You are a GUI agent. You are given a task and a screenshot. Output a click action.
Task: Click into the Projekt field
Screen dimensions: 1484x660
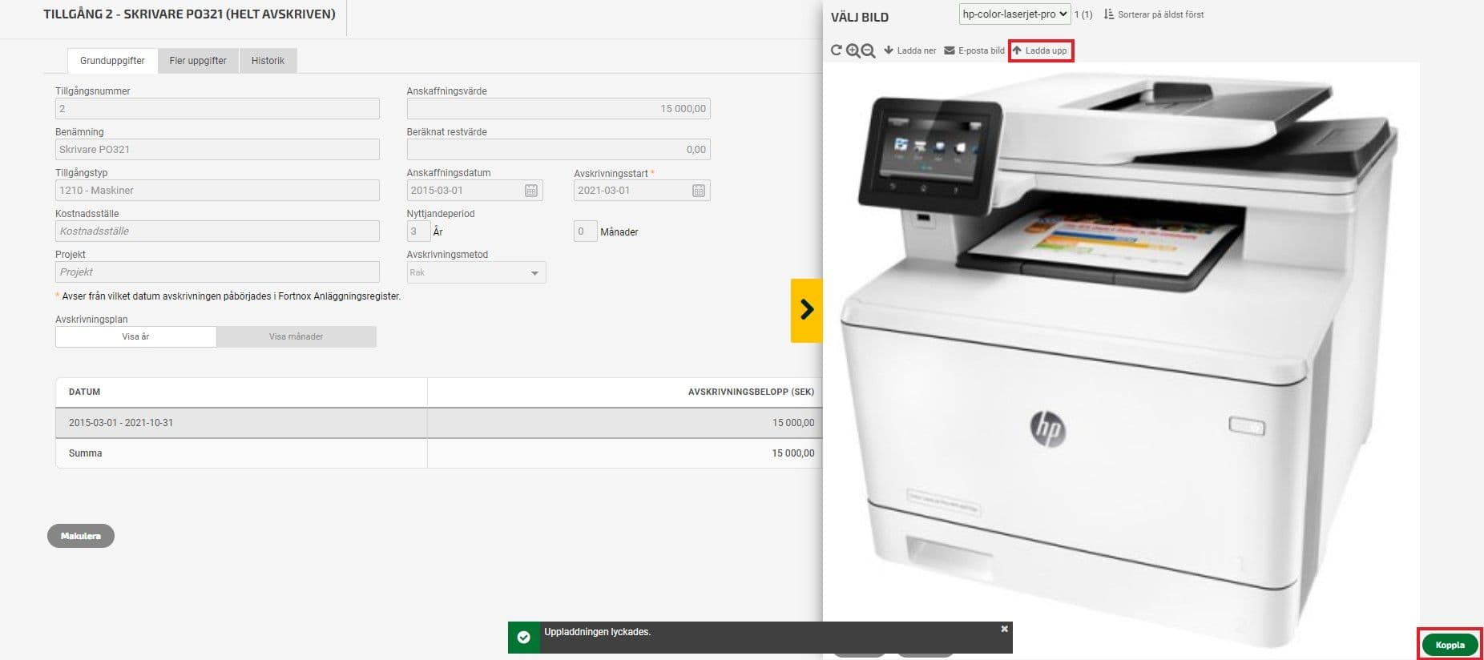[x=217, y=272]
